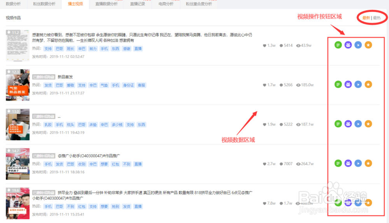Click green details icon for 15:35:41 video
The width and height of the screenshot is (389, 223).
[x=338, y=203]
